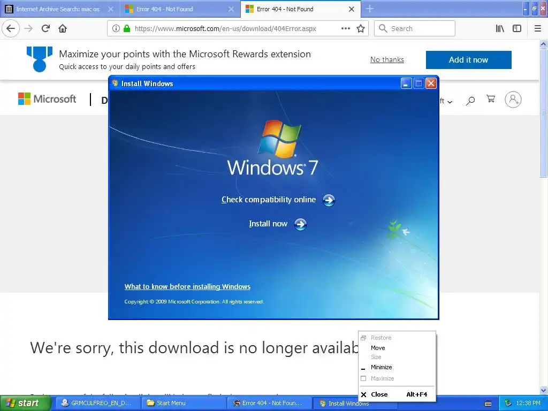This screenshot has width=548, height=411.
Task: Click the browser forward arrow
Action: (29, 28)
